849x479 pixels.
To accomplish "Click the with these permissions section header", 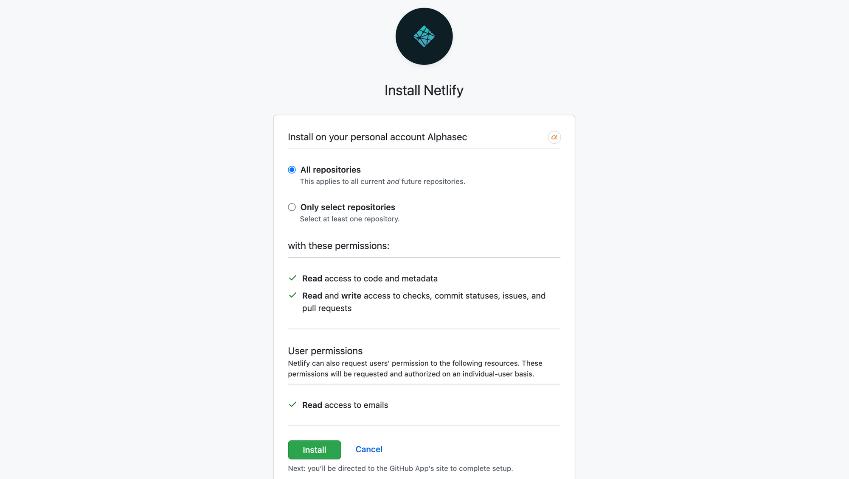I will click(x=338, y=245).
